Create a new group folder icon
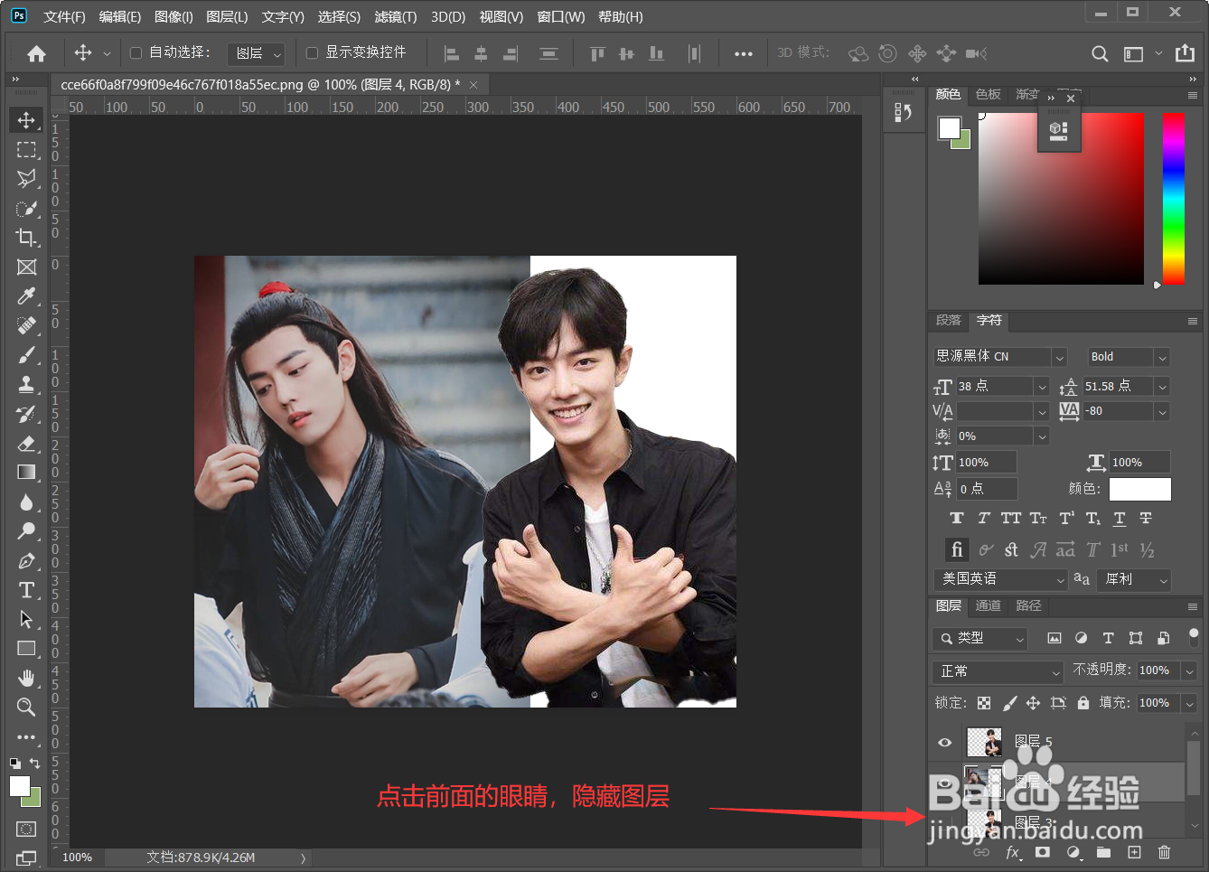1209x872 pixels. (x=1103, y=852)
